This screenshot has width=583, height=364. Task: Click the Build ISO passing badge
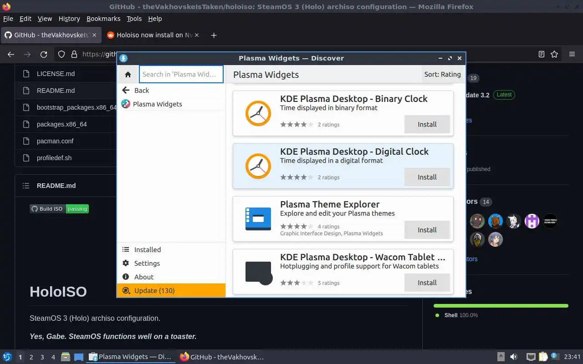(59, 209)
